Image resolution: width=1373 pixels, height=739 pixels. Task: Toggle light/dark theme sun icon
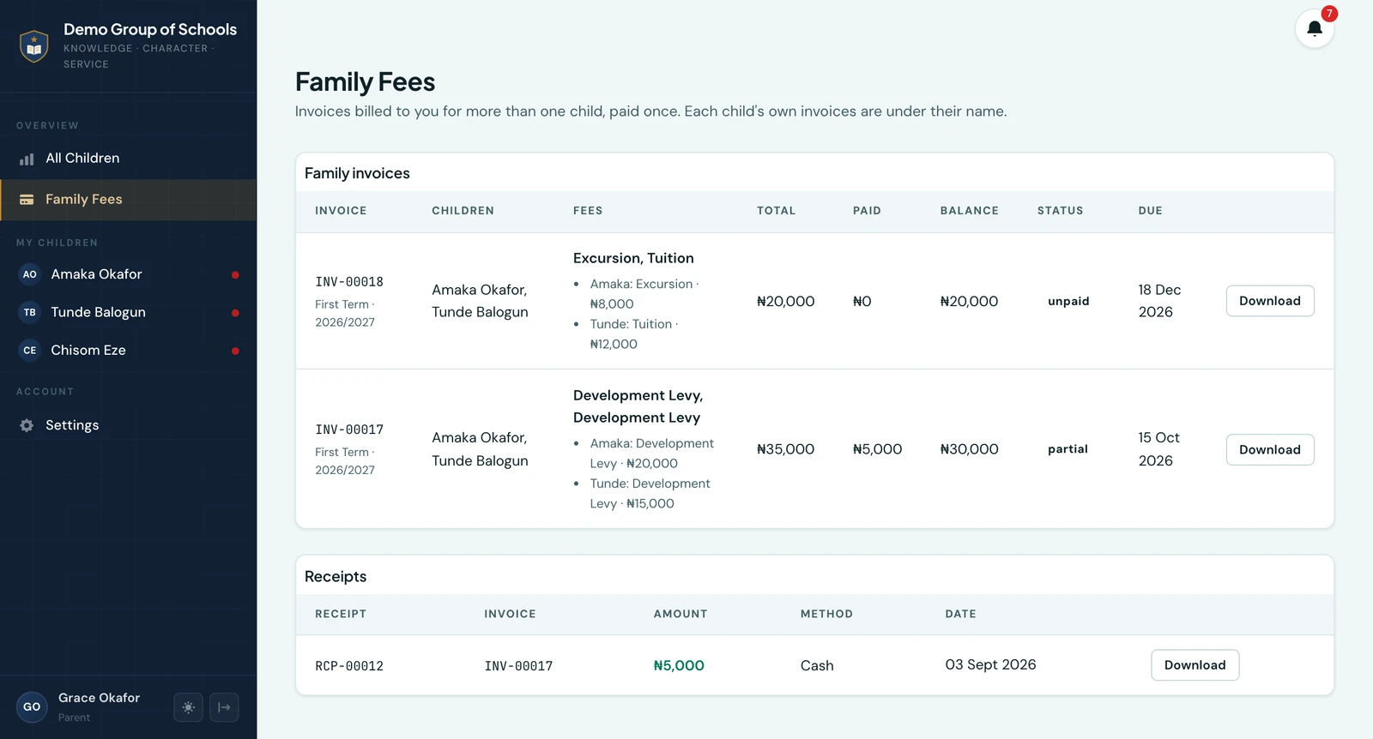(x=189, y=707)
